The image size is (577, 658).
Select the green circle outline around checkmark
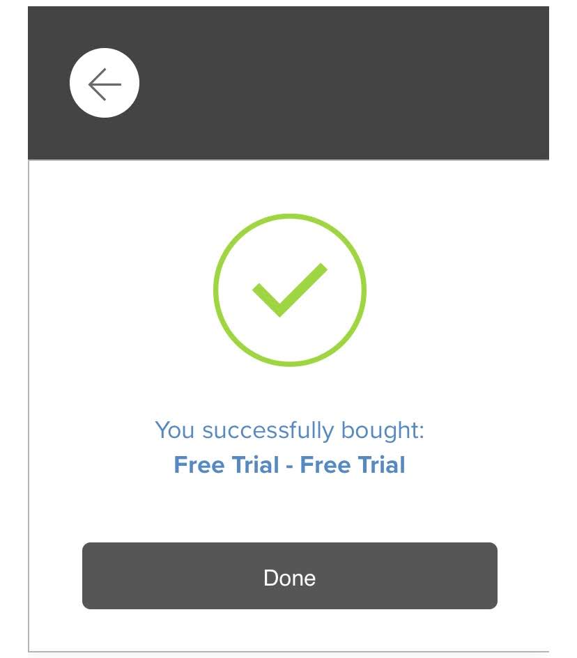click(x=290, y=290)
